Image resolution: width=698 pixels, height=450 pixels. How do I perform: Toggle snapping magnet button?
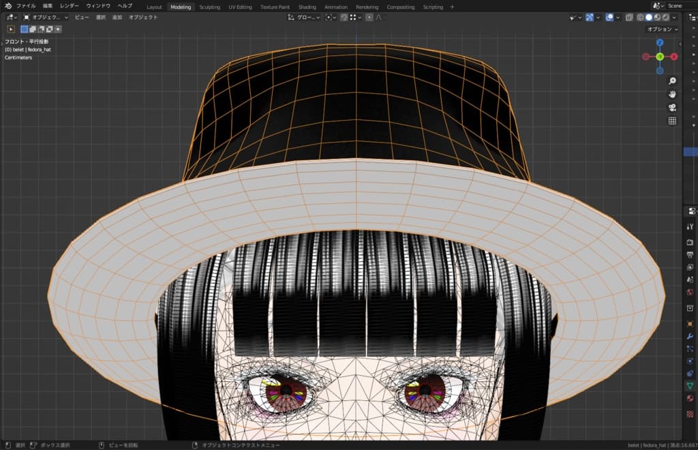pyautogui.click(x=344, y=17)
